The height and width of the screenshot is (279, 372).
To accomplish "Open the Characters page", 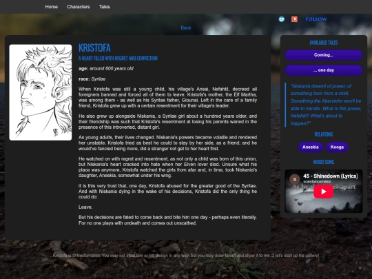I will (x=79, y=7).
